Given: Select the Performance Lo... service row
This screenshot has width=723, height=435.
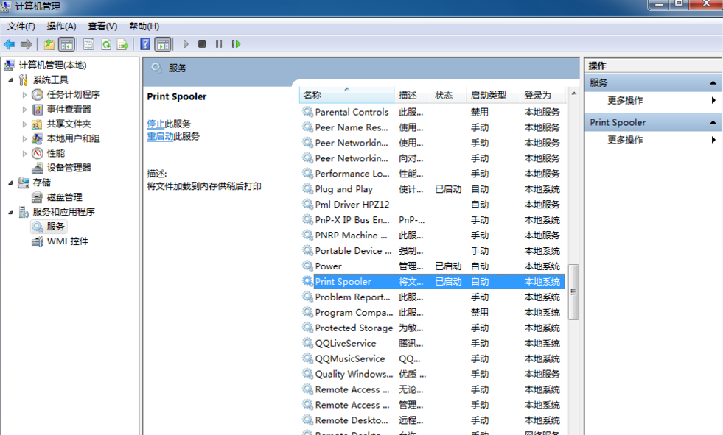Looking at the screenshot, I should pos(433,174).
